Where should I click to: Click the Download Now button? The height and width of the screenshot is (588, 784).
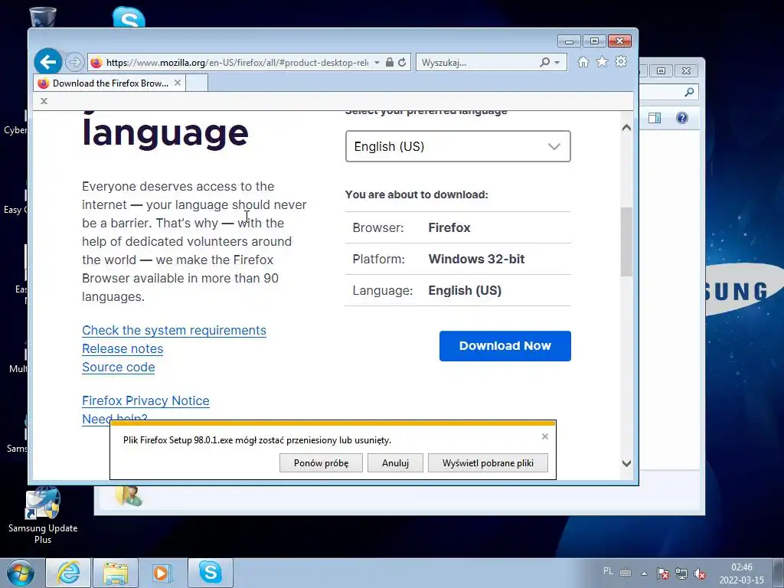(505, 346)
